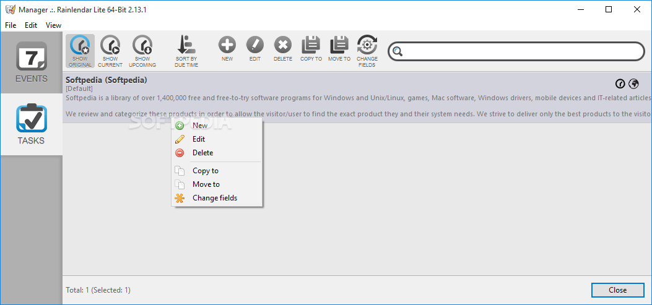Open the File menu
Screen dimensions: 652x305
coord(11,25)
